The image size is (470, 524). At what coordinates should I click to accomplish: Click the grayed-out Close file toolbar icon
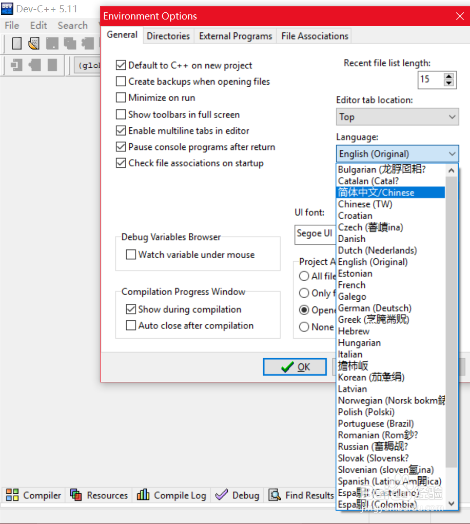[x=88, y=44]
